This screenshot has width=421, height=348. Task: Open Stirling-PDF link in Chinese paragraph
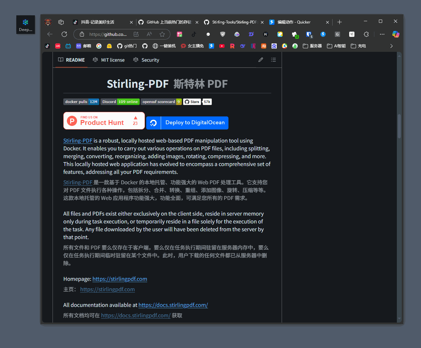78,182
